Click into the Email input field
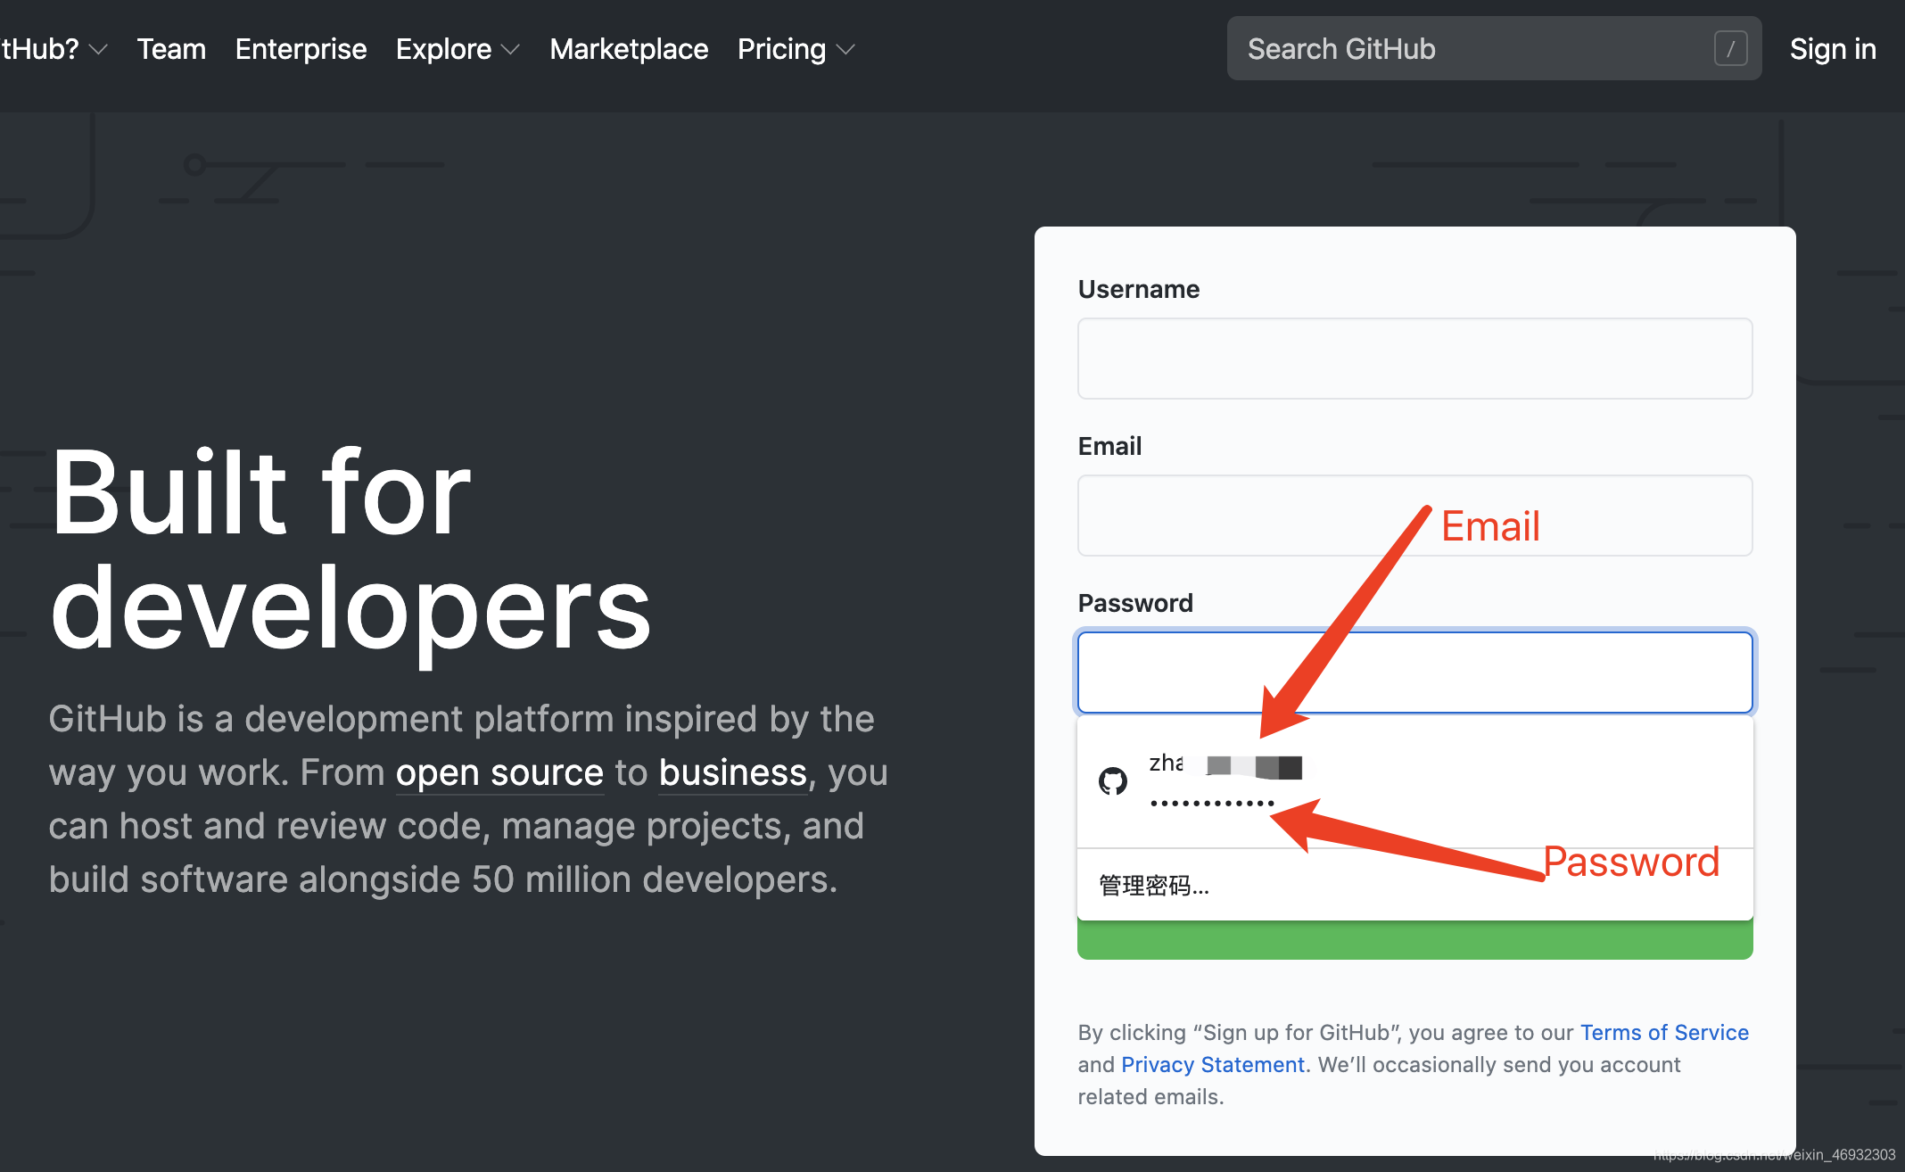The height and width of the screenshot is (1172, 1905). point(1414,516)
